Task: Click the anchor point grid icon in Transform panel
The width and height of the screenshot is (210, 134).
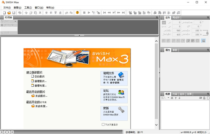Action: point(164,22)
